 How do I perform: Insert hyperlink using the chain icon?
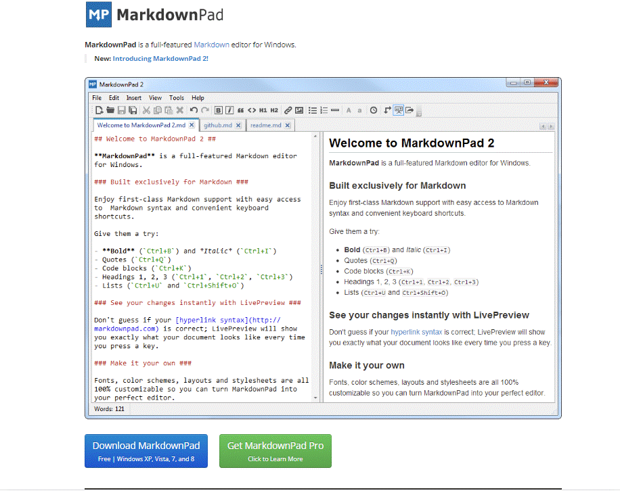point(288,110)
